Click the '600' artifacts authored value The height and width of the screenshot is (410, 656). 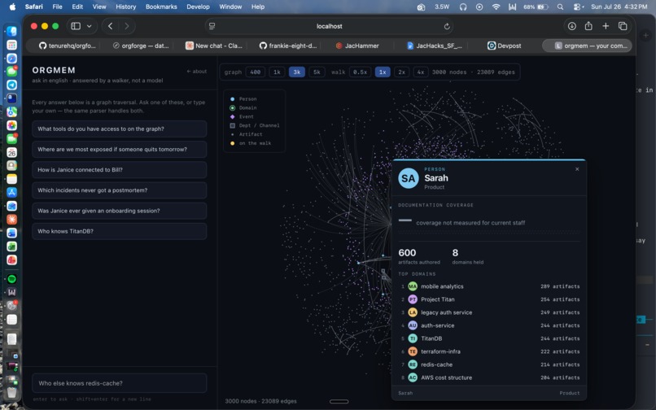407,253
